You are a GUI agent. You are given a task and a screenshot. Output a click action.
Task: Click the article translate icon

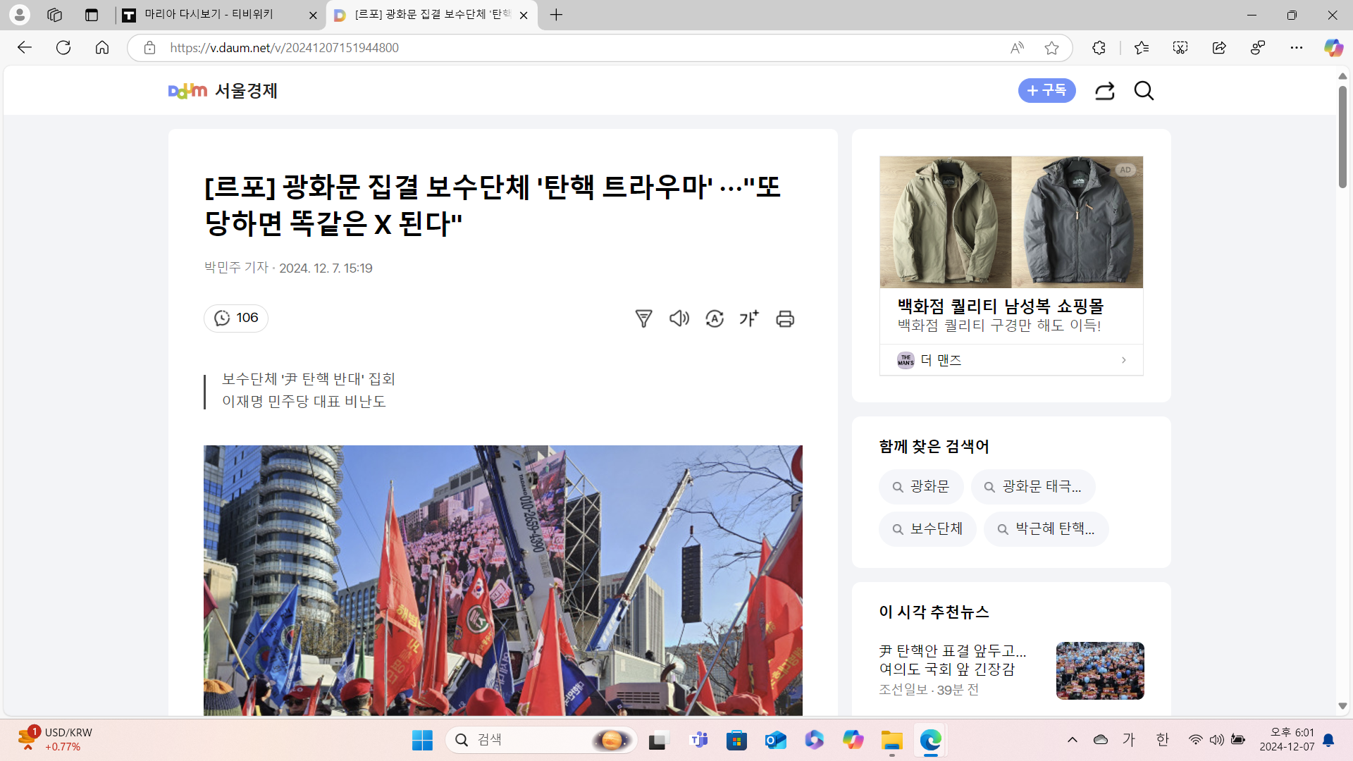(x=715, y=318)
